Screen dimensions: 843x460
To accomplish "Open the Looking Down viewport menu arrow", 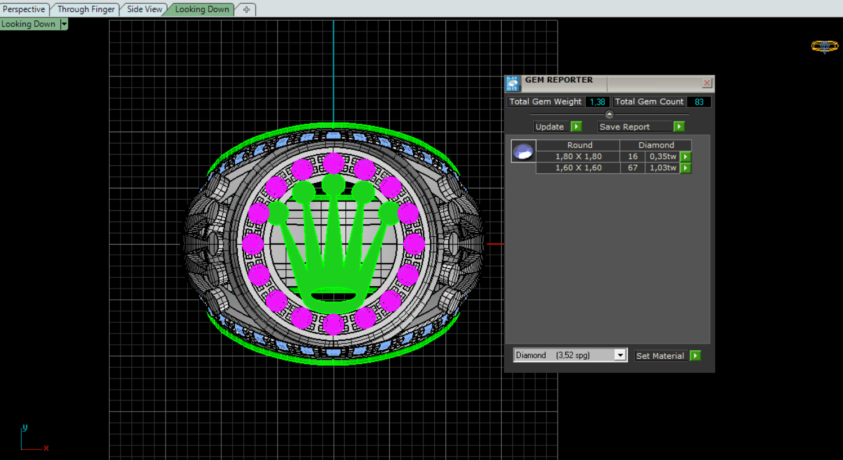I will (x=64, y=24).
